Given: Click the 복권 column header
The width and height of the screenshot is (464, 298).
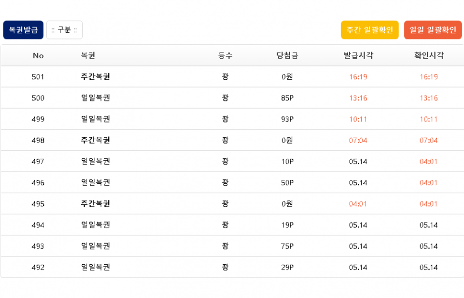Looking at the screenshot, I should (x=88, y=55).
